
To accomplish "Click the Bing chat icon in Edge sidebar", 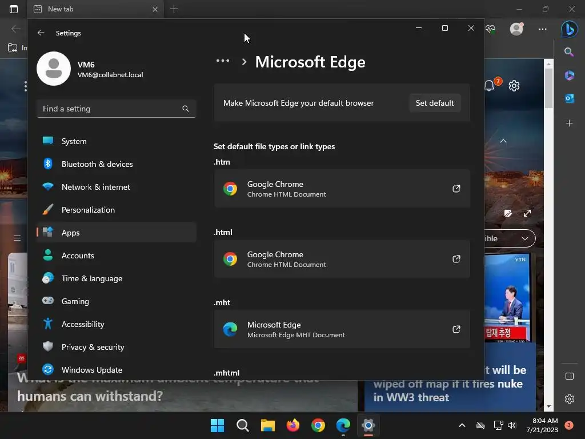I will tap(570, 29).
